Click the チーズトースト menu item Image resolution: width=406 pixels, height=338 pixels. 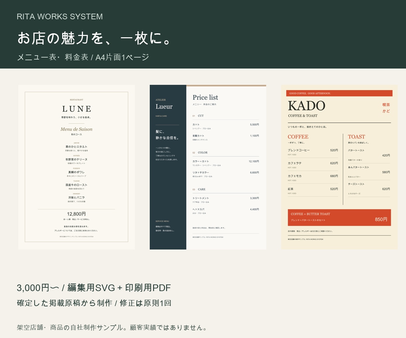pos(356,184)
